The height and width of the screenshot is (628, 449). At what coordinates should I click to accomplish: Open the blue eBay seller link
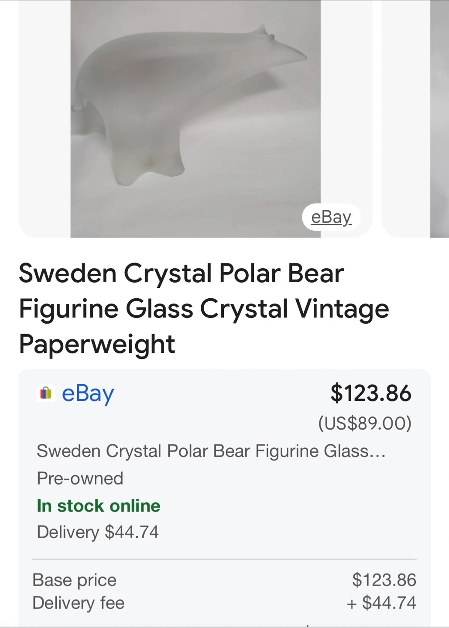88,393
